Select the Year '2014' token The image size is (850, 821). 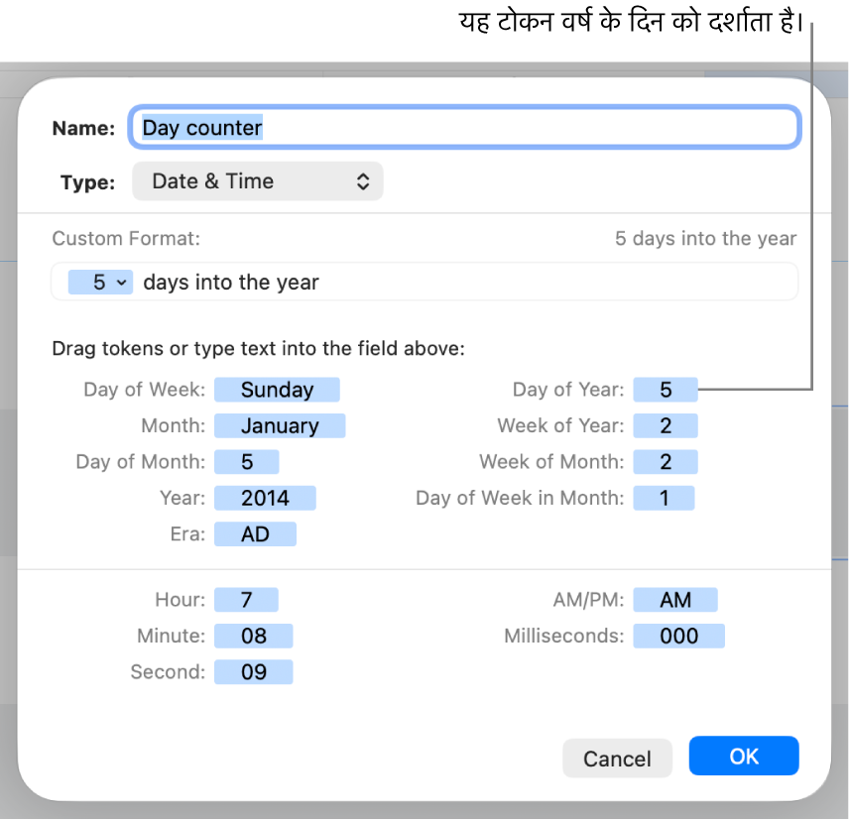coord(265,498)
